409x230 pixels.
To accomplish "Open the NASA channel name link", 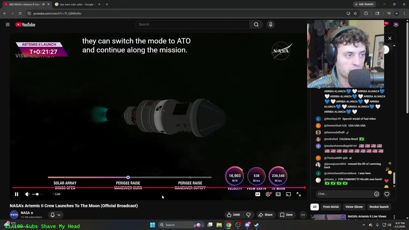I will click(25, 213).
